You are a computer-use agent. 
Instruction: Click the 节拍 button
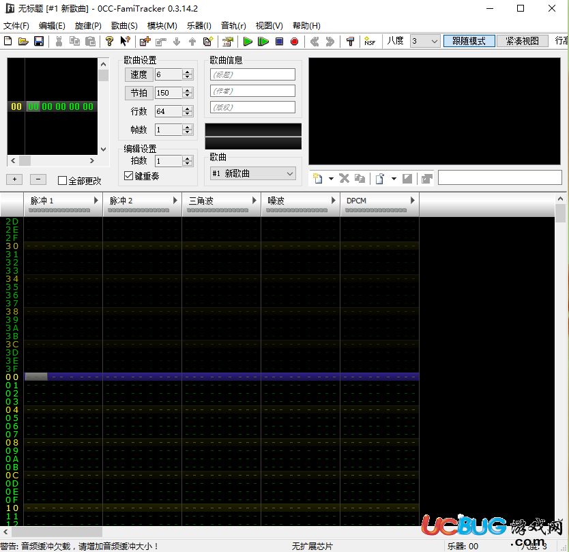pos(138,93)
